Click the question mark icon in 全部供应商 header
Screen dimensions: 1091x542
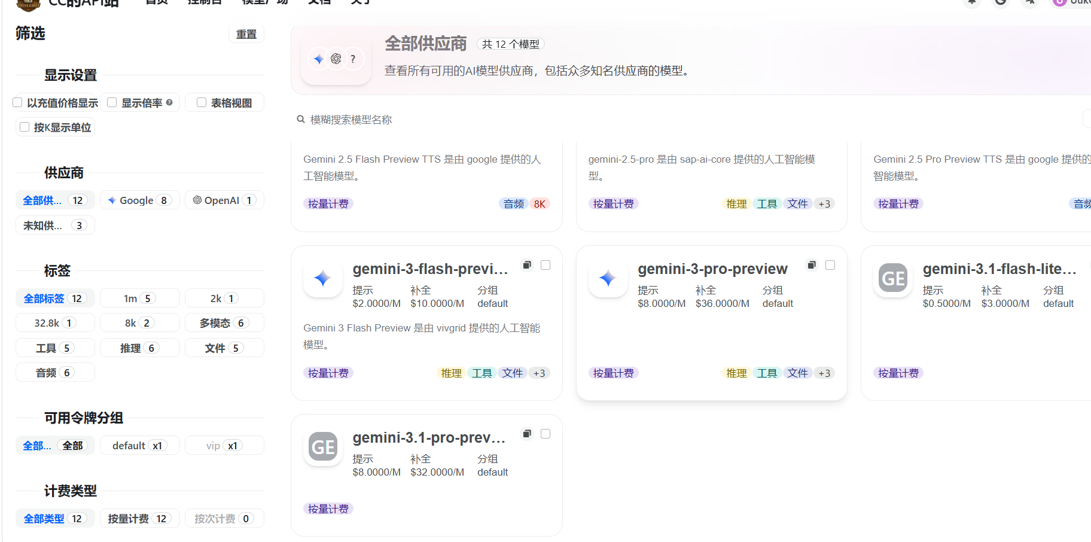tap(353, 59)
